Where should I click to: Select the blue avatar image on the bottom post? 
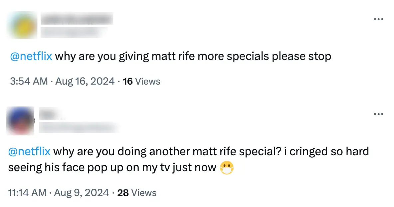pyautogui.click(x=20, y=121)
